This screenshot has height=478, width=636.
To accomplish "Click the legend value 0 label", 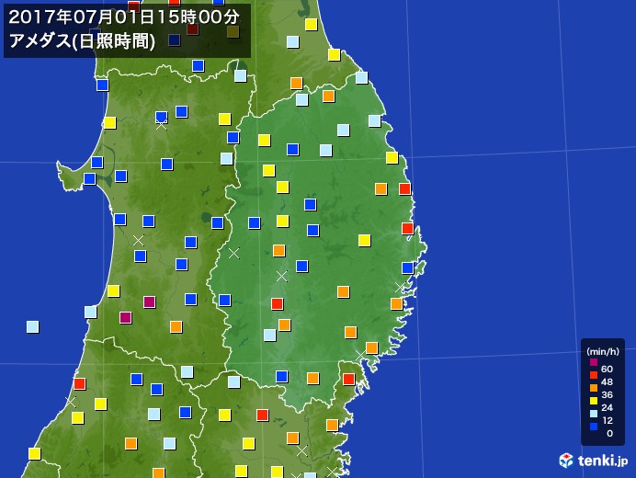I will [609, 433].
